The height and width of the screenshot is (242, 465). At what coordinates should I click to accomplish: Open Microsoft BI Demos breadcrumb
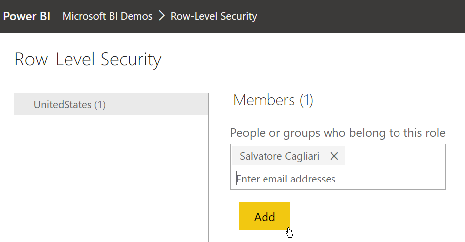[107, 16]
